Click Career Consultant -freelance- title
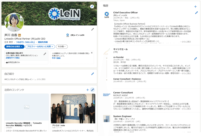The height and width of the screenshot is (136, 202). click(127, 79)
